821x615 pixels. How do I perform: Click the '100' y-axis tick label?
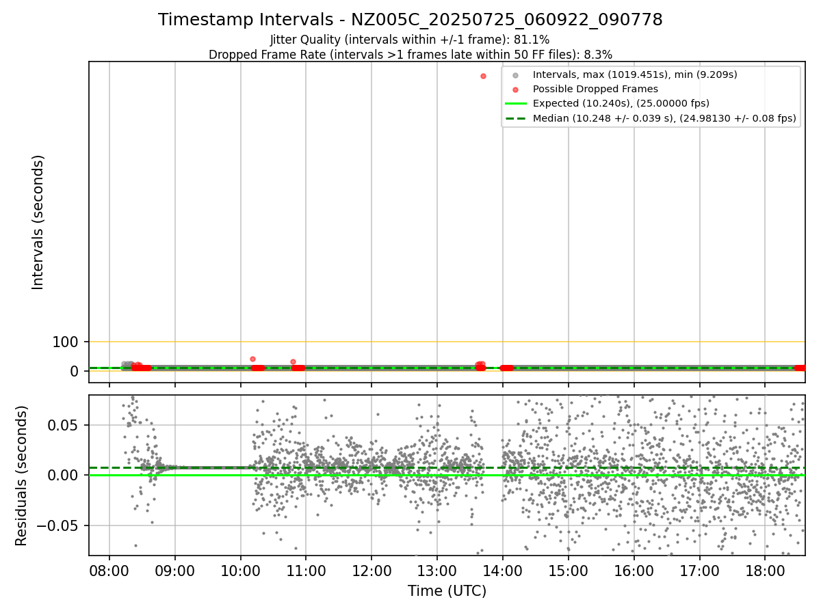click(66, 342)
